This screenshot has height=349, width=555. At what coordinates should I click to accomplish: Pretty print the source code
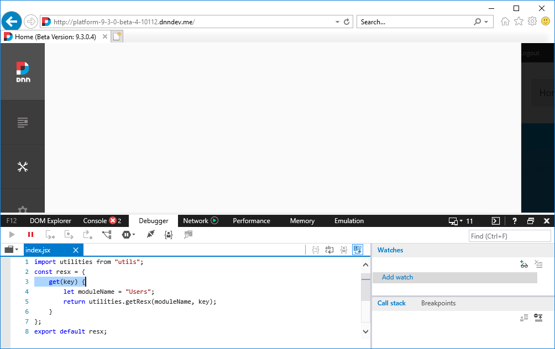pyautogui.click(x=315, y=250)
